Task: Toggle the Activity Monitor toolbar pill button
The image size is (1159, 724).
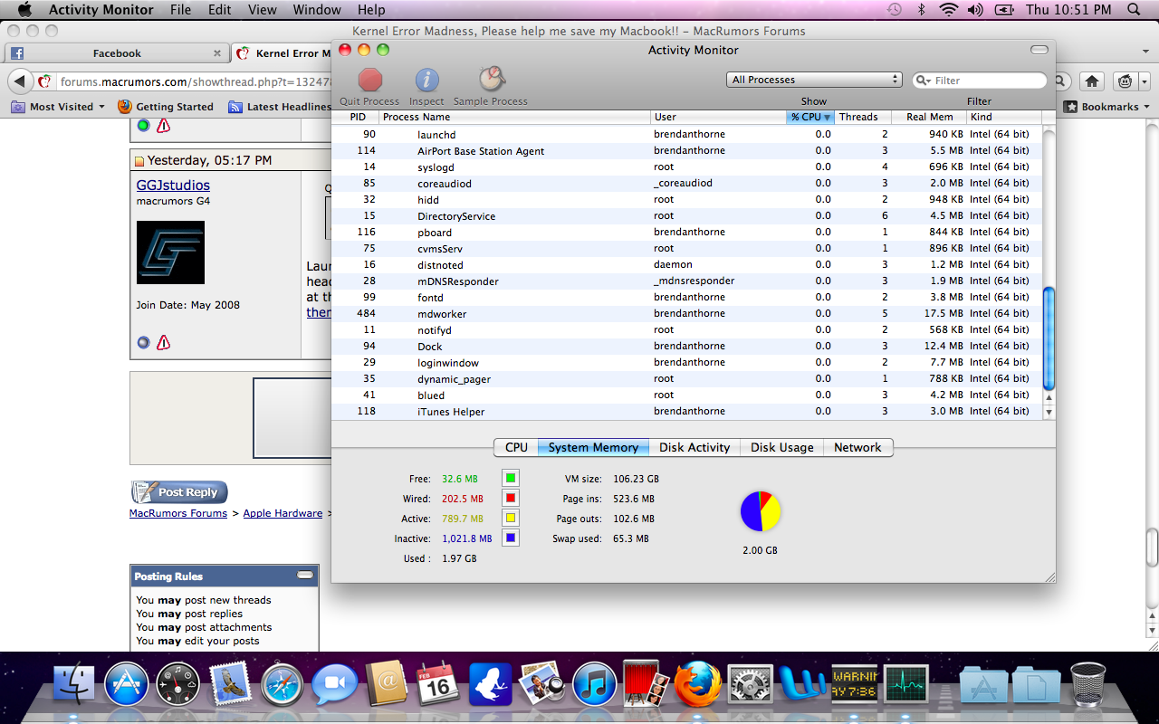Action: pos(1039,50)
